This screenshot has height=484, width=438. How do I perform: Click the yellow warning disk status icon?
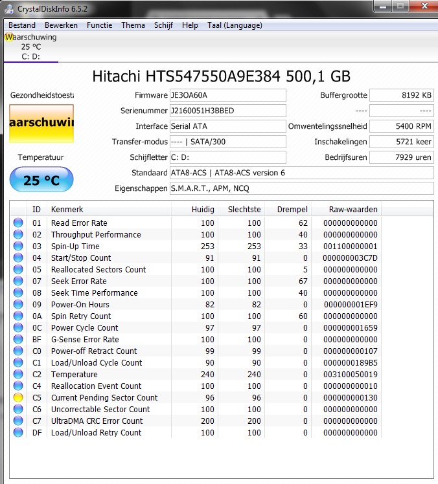tap(8, 37)
